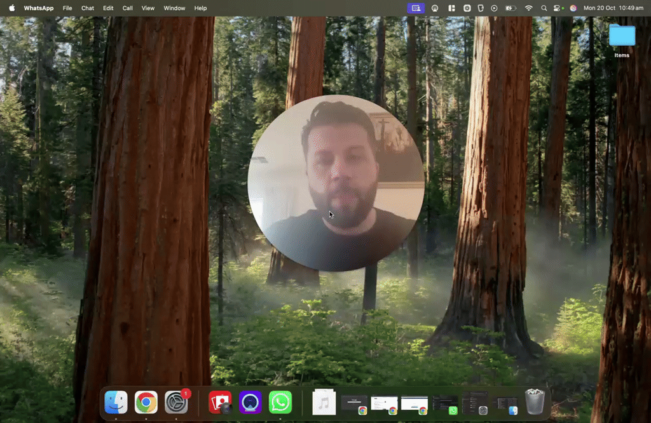Click the clipboard-shaped menu bar icon

[x=481, y=8]
